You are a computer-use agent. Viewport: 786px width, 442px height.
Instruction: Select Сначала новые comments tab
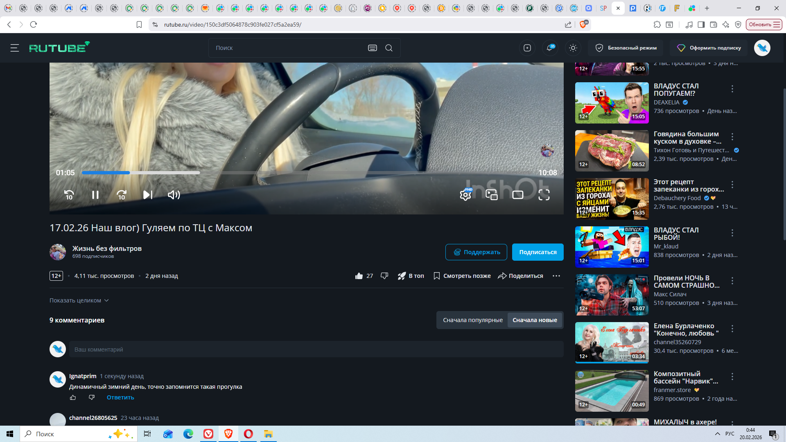[535, 320]
